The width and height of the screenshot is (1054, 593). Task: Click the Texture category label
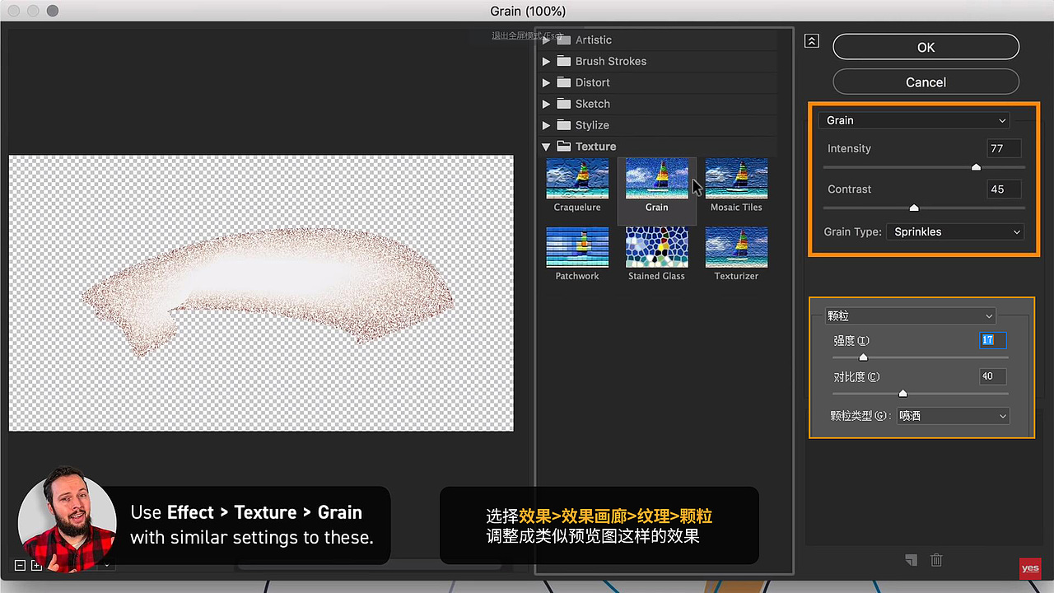[596, 147]
